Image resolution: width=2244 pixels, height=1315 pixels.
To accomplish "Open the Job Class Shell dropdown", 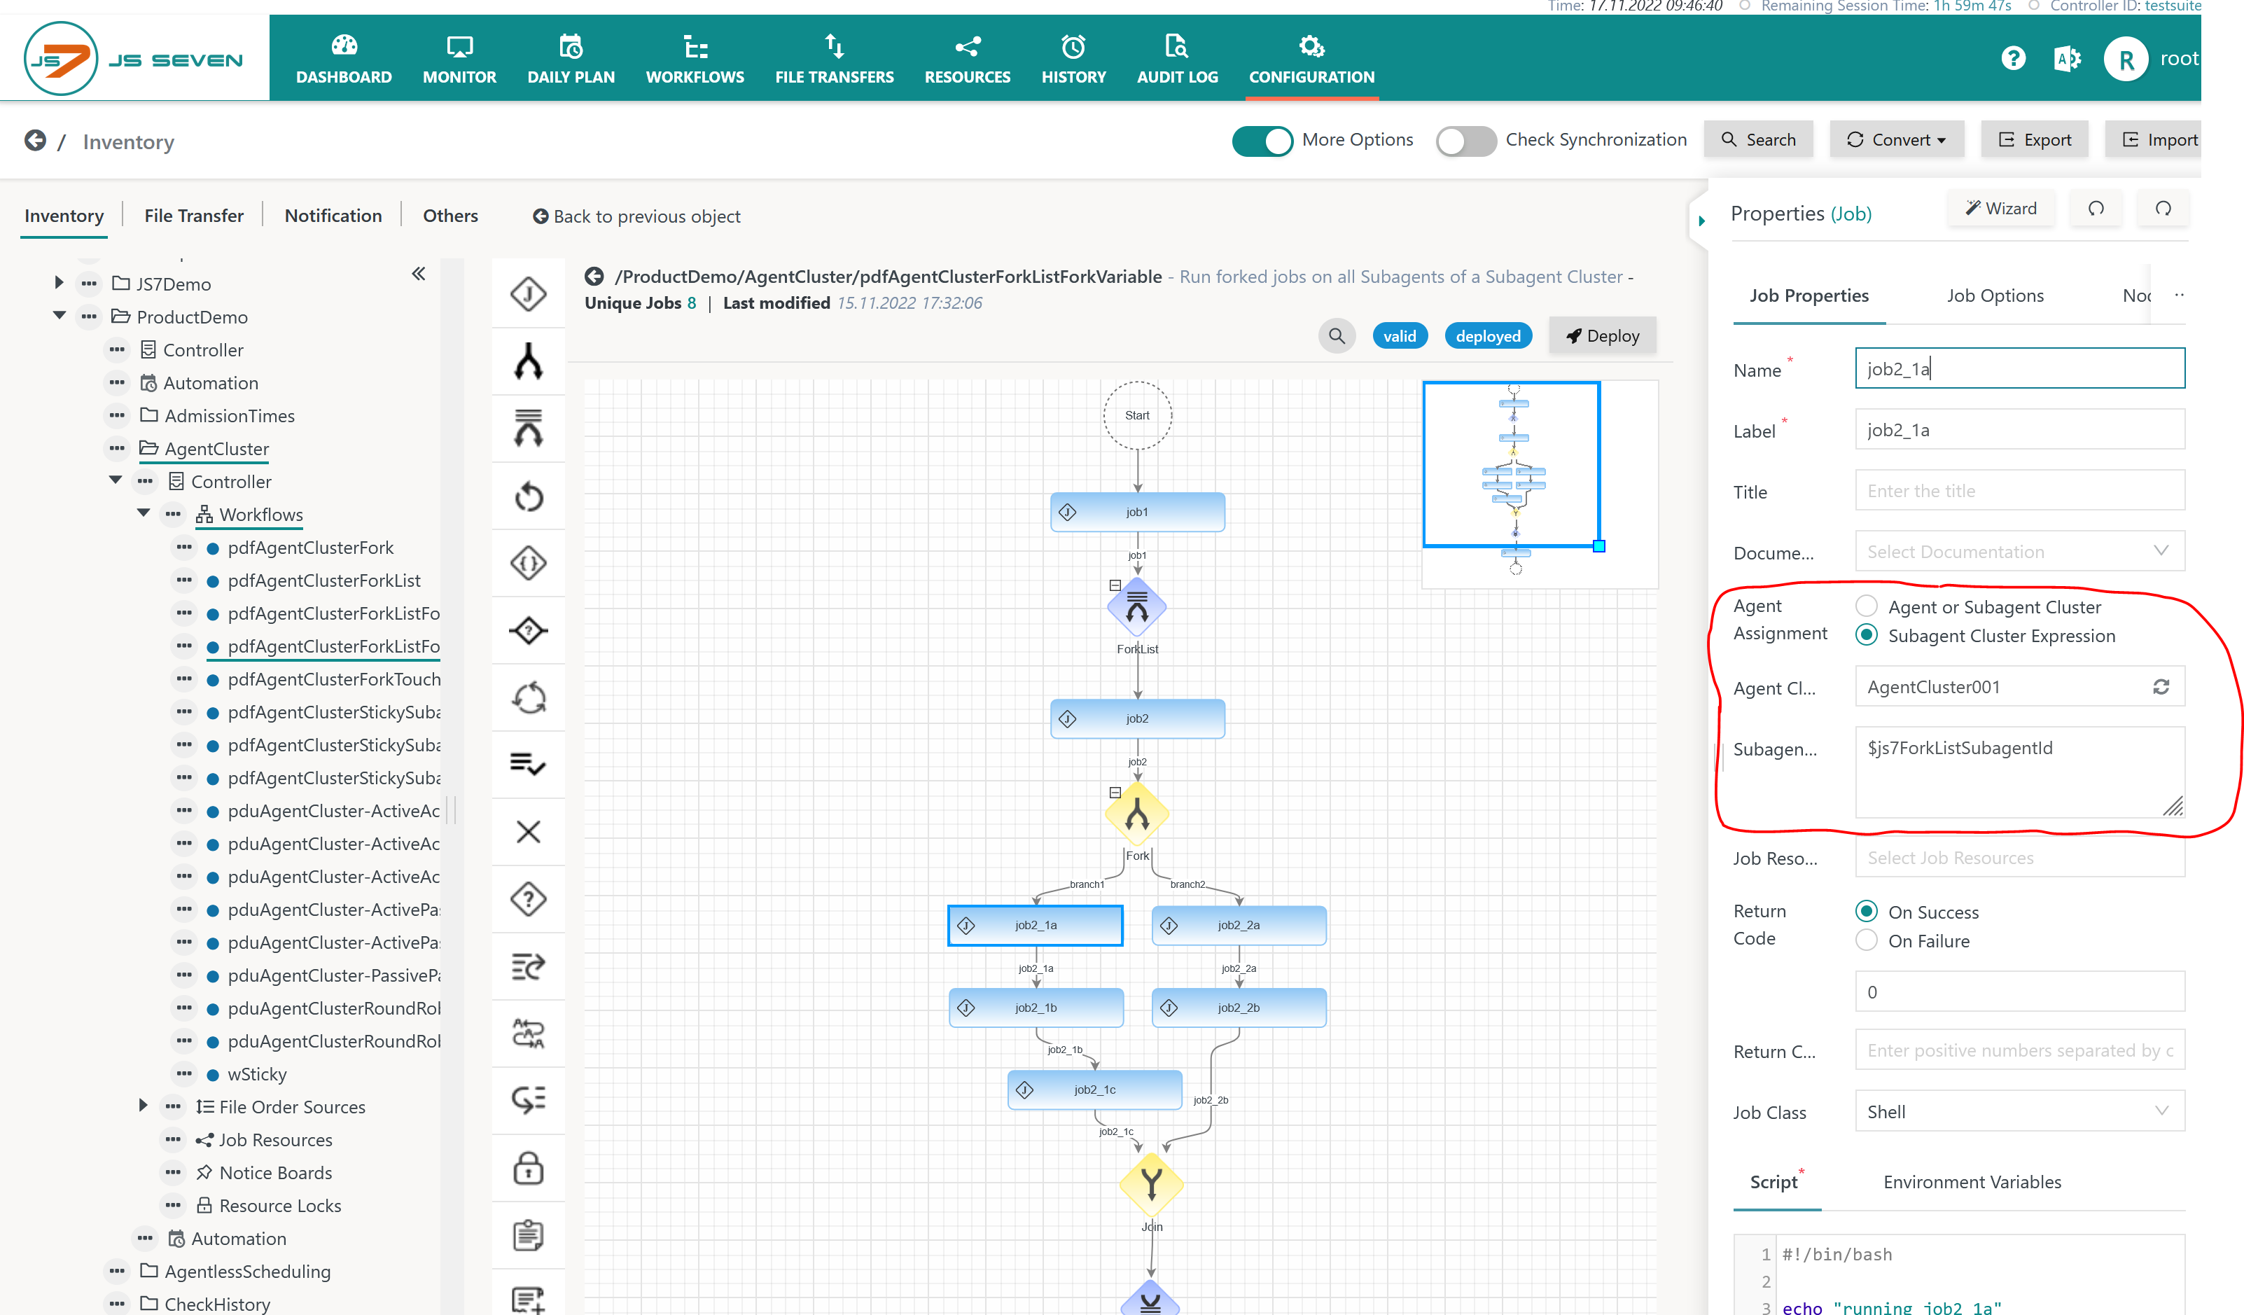I will (x=2019, y=1111).
